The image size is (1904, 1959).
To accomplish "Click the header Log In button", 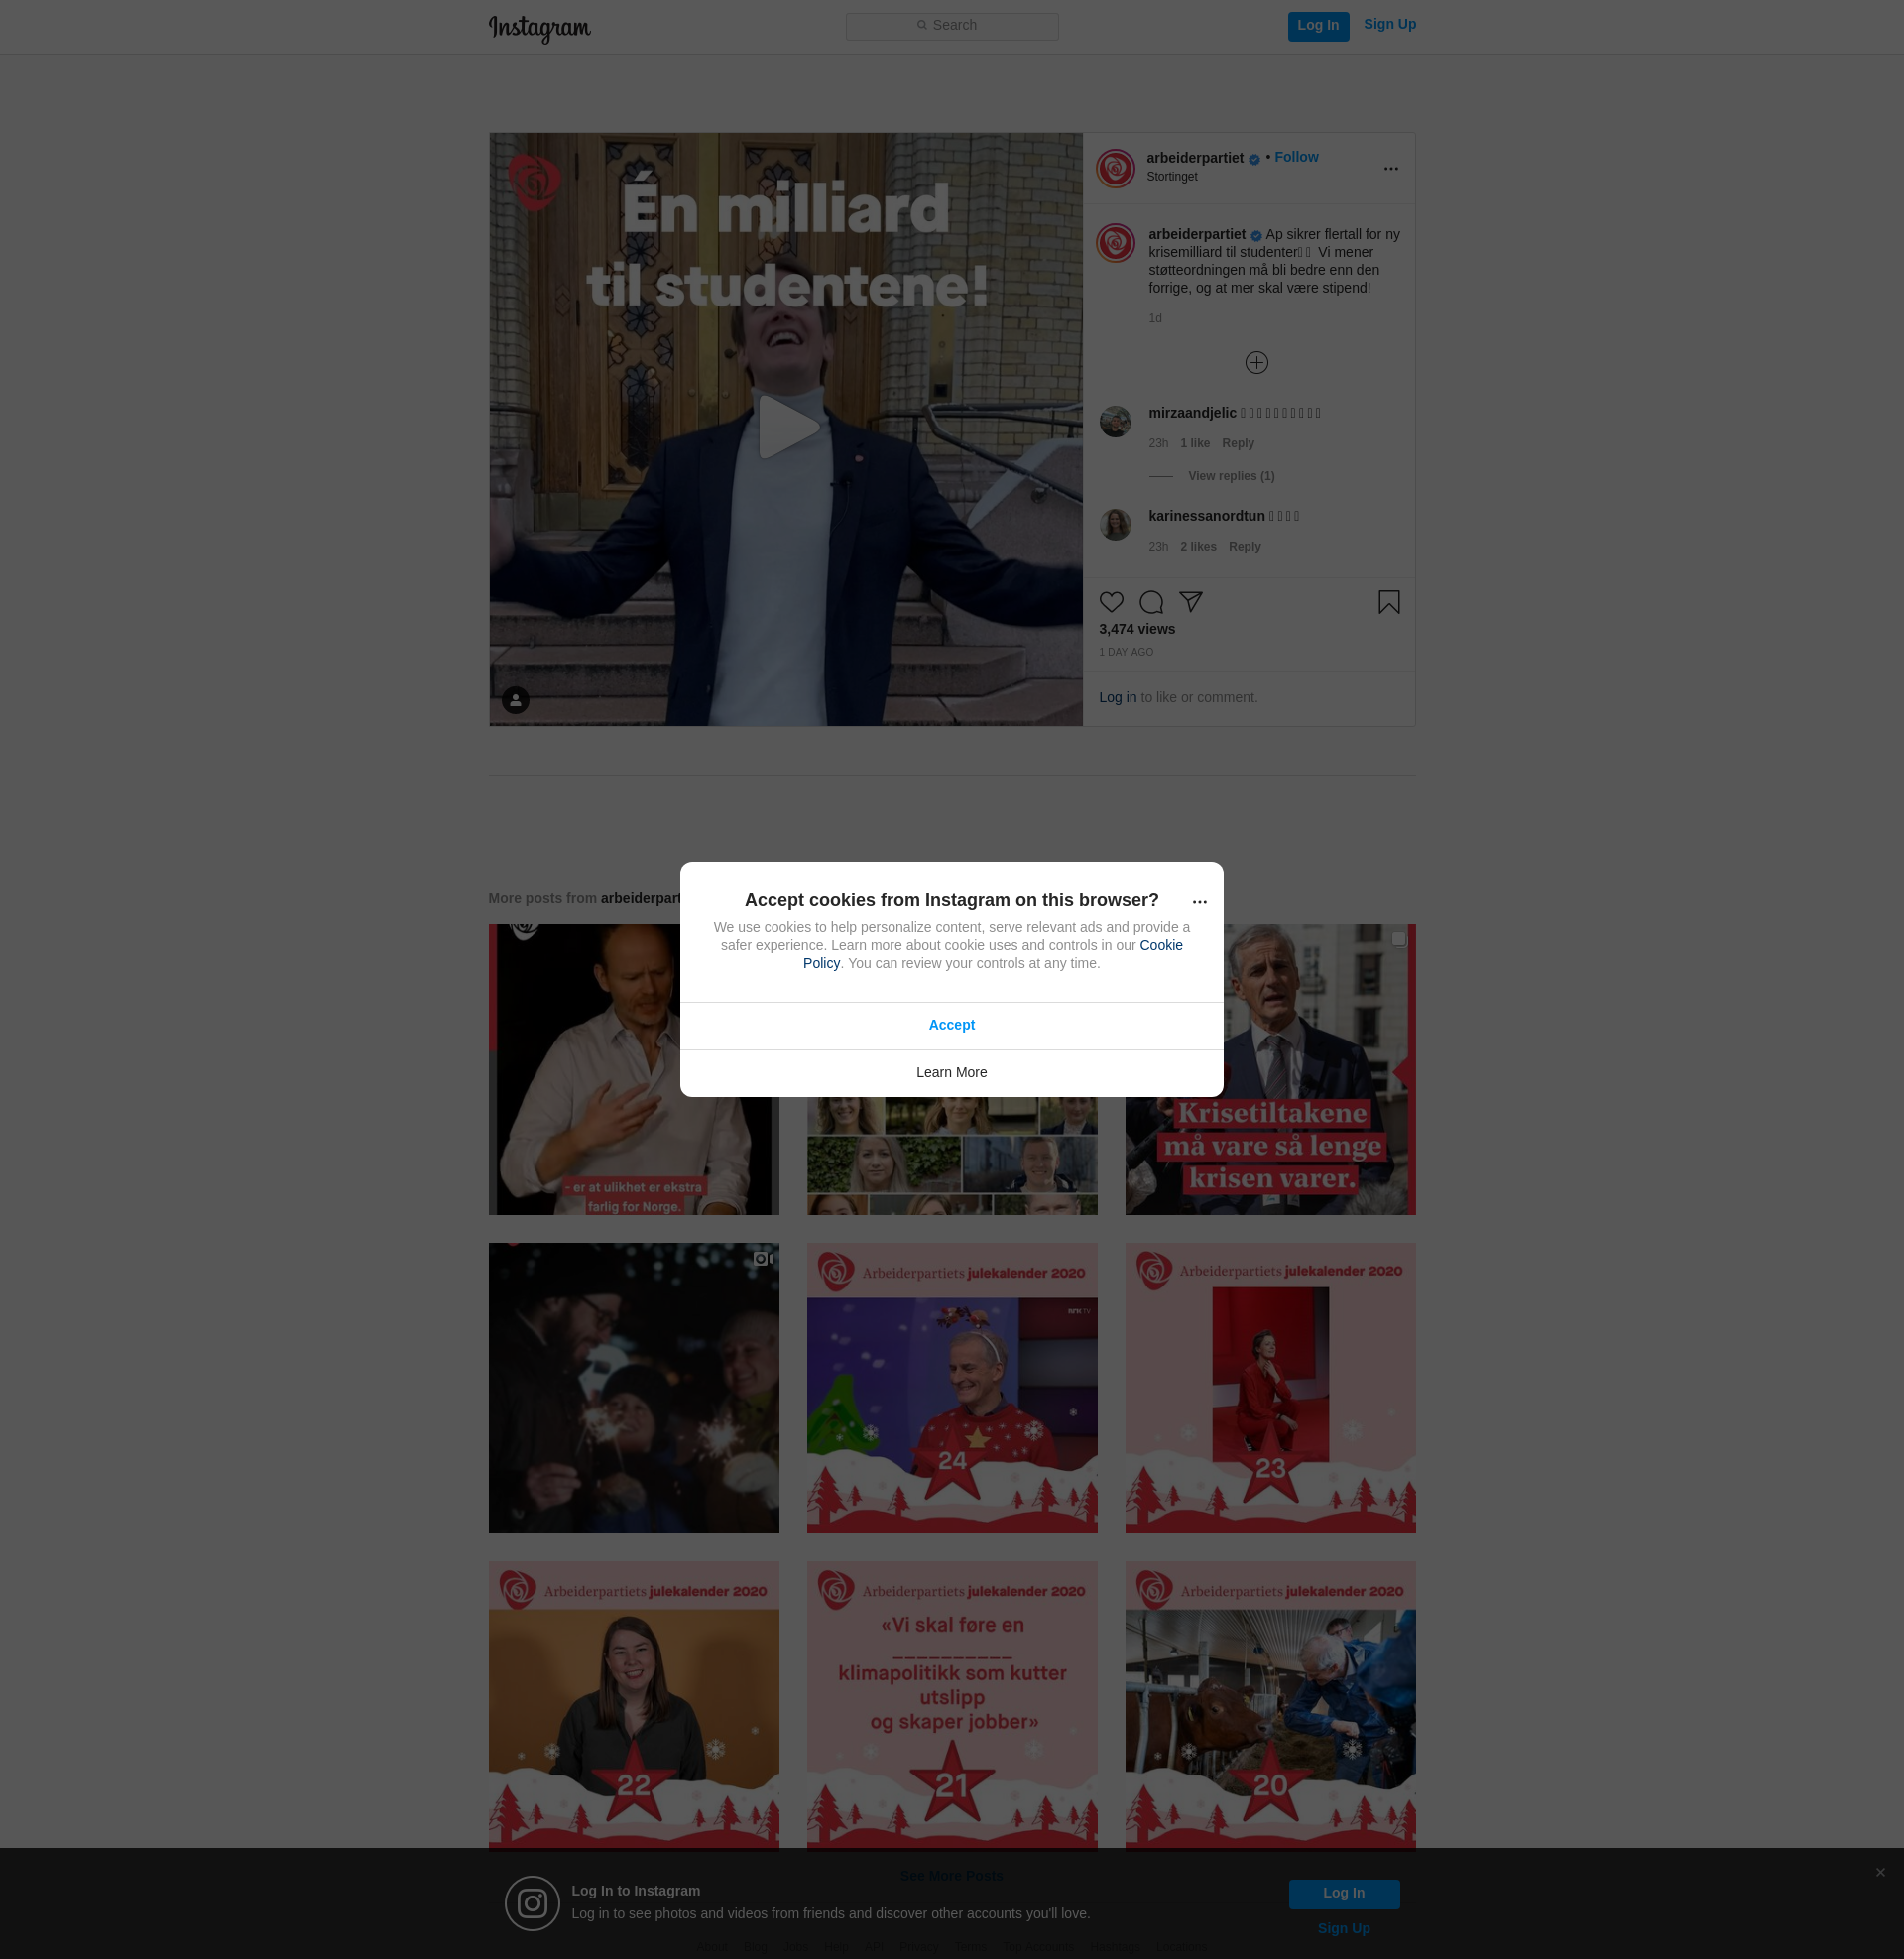I will tap(1318, 26).
